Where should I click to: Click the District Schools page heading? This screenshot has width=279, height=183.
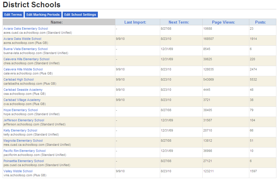[x=32, y=5]
